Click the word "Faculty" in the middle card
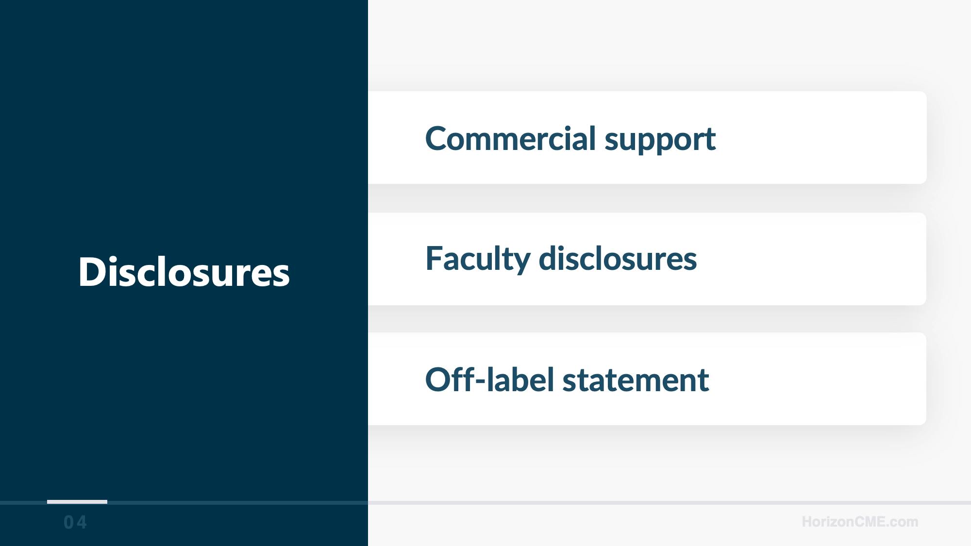Screen dimensions: 971x546 [478, 259]
